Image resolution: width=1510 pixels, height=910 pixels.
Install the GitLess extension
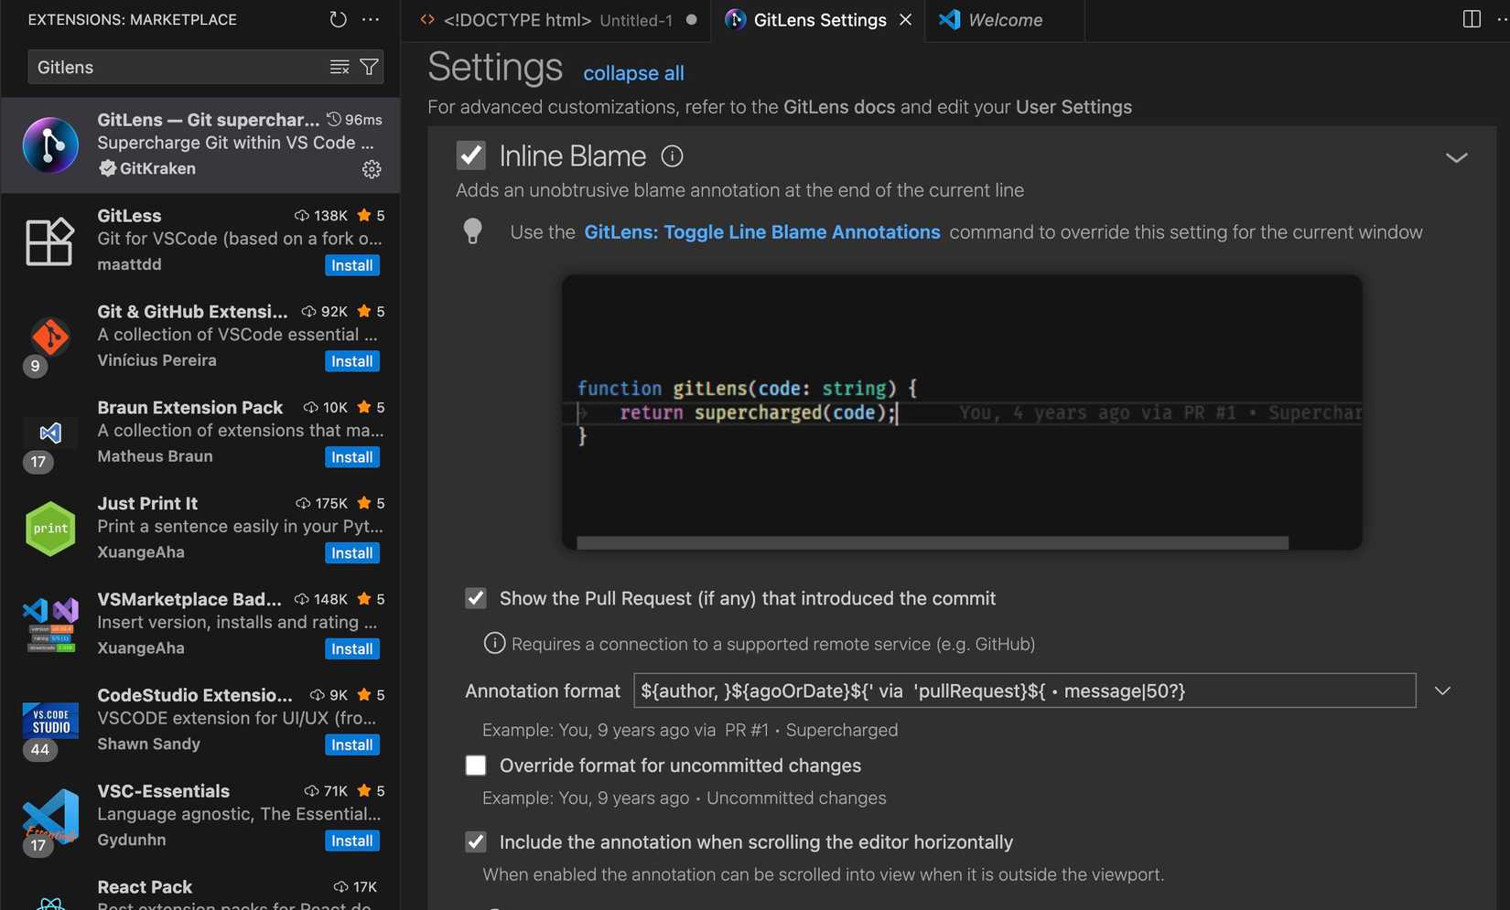[x=351, y=265]
